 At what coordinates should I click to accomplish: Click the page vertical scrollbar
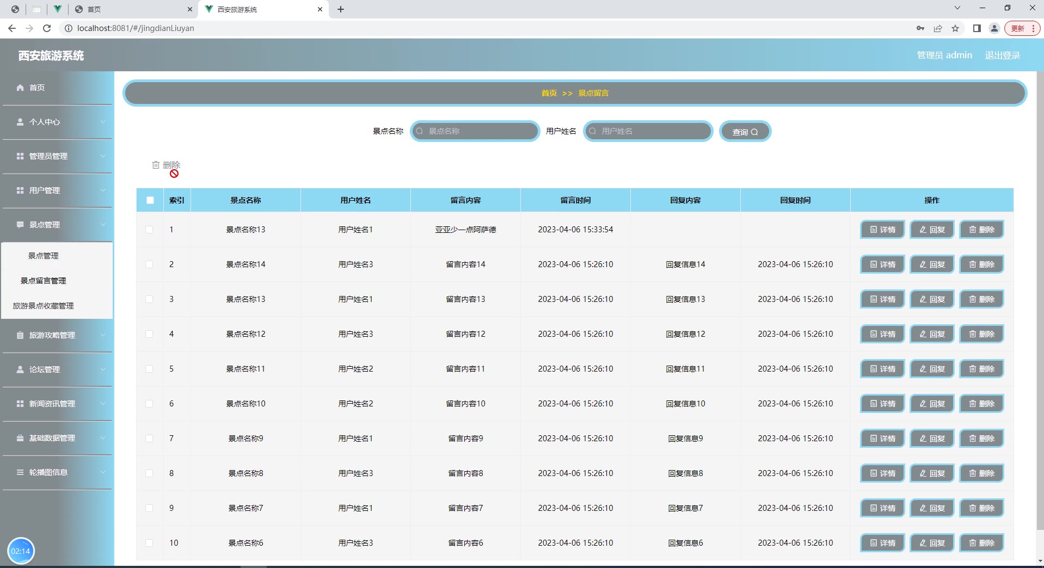[x=1040, y=299]
